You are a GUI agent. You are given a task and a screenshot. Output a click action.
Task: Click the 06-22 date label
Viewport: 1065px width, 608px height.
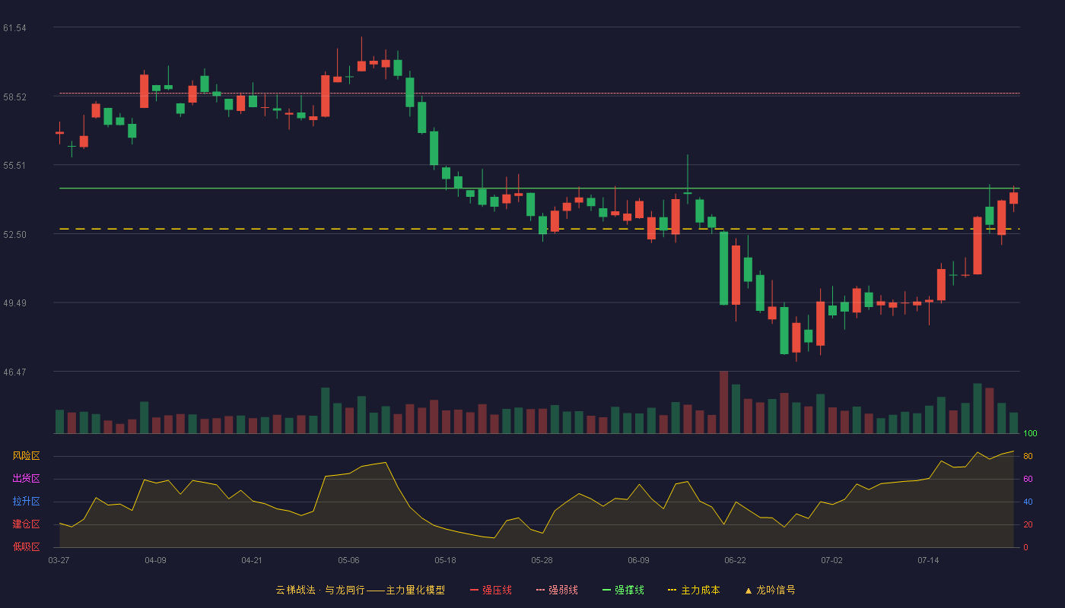(x=735, y=560)
